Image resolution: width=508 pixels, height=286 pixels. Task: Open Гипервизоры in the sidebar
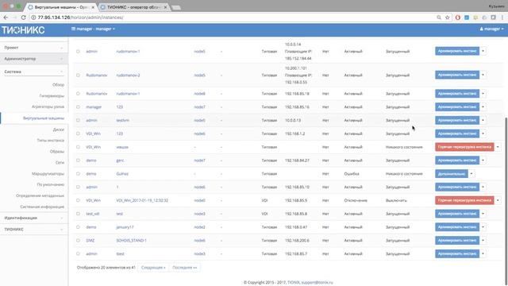(52, 96)
